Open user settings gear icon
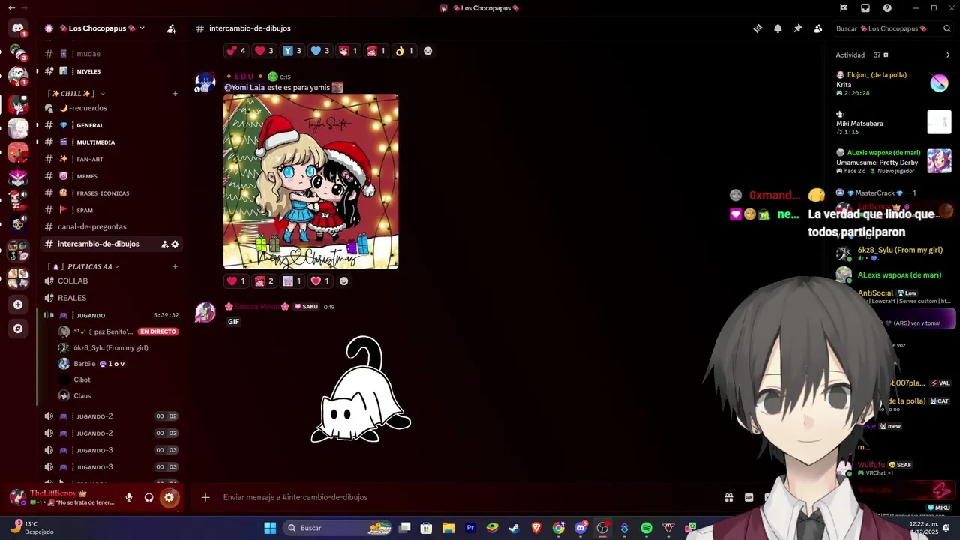The width and height of the screenshot is (960, 540). click(169, 497)
